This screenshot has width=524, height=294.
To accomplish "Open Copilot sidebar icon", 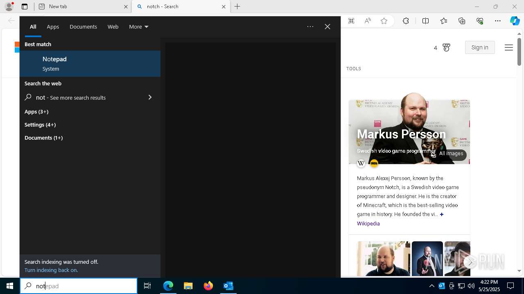I will tap(515, 21).
